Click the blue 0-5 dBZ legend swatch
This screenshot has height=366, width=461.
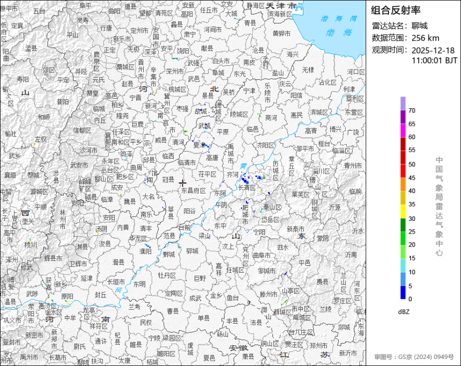click(x=403, y=293)
